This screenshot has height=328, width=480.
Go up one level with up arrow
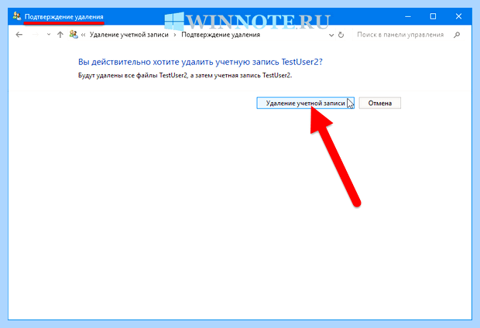60,35
